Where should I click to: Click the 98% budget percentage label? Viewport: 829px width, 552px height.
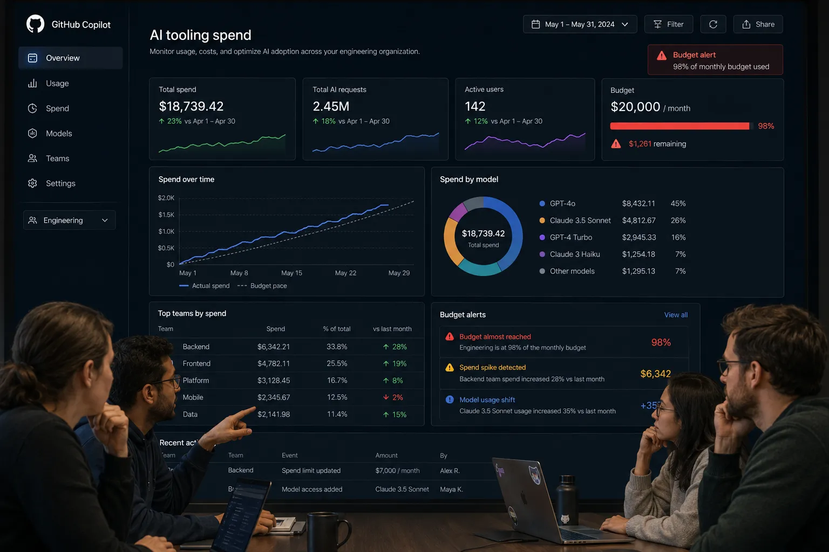[x=766, y=126]
